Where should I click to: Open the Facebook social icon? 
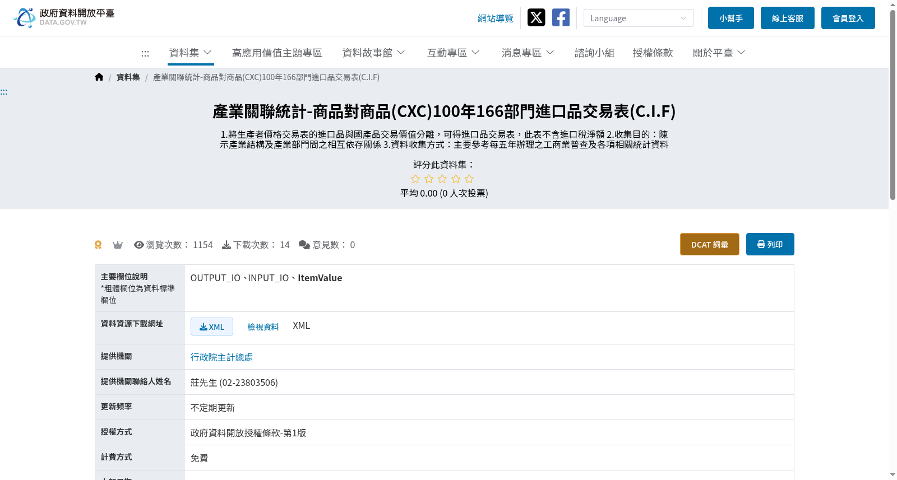(561, 17)
